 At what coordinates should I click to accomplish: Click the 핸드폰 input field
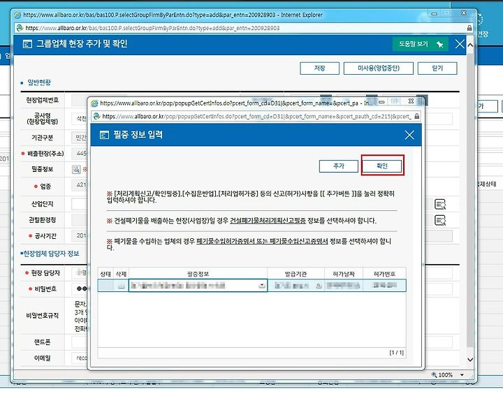[x=79, y=342]
